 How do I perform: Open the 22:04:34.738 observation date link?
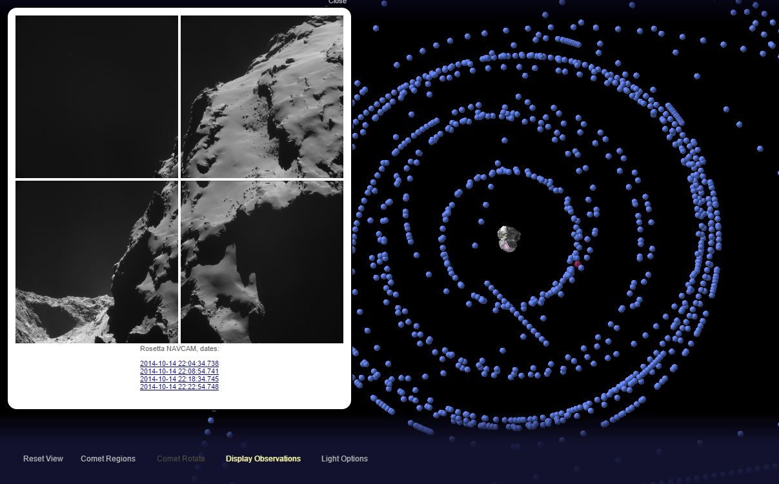click(179, 364)
